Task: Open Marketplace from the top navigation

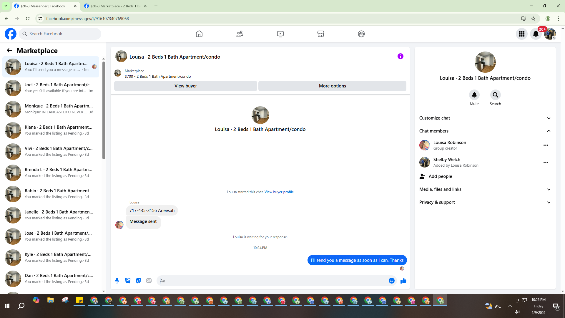Action: click(320, 34)
